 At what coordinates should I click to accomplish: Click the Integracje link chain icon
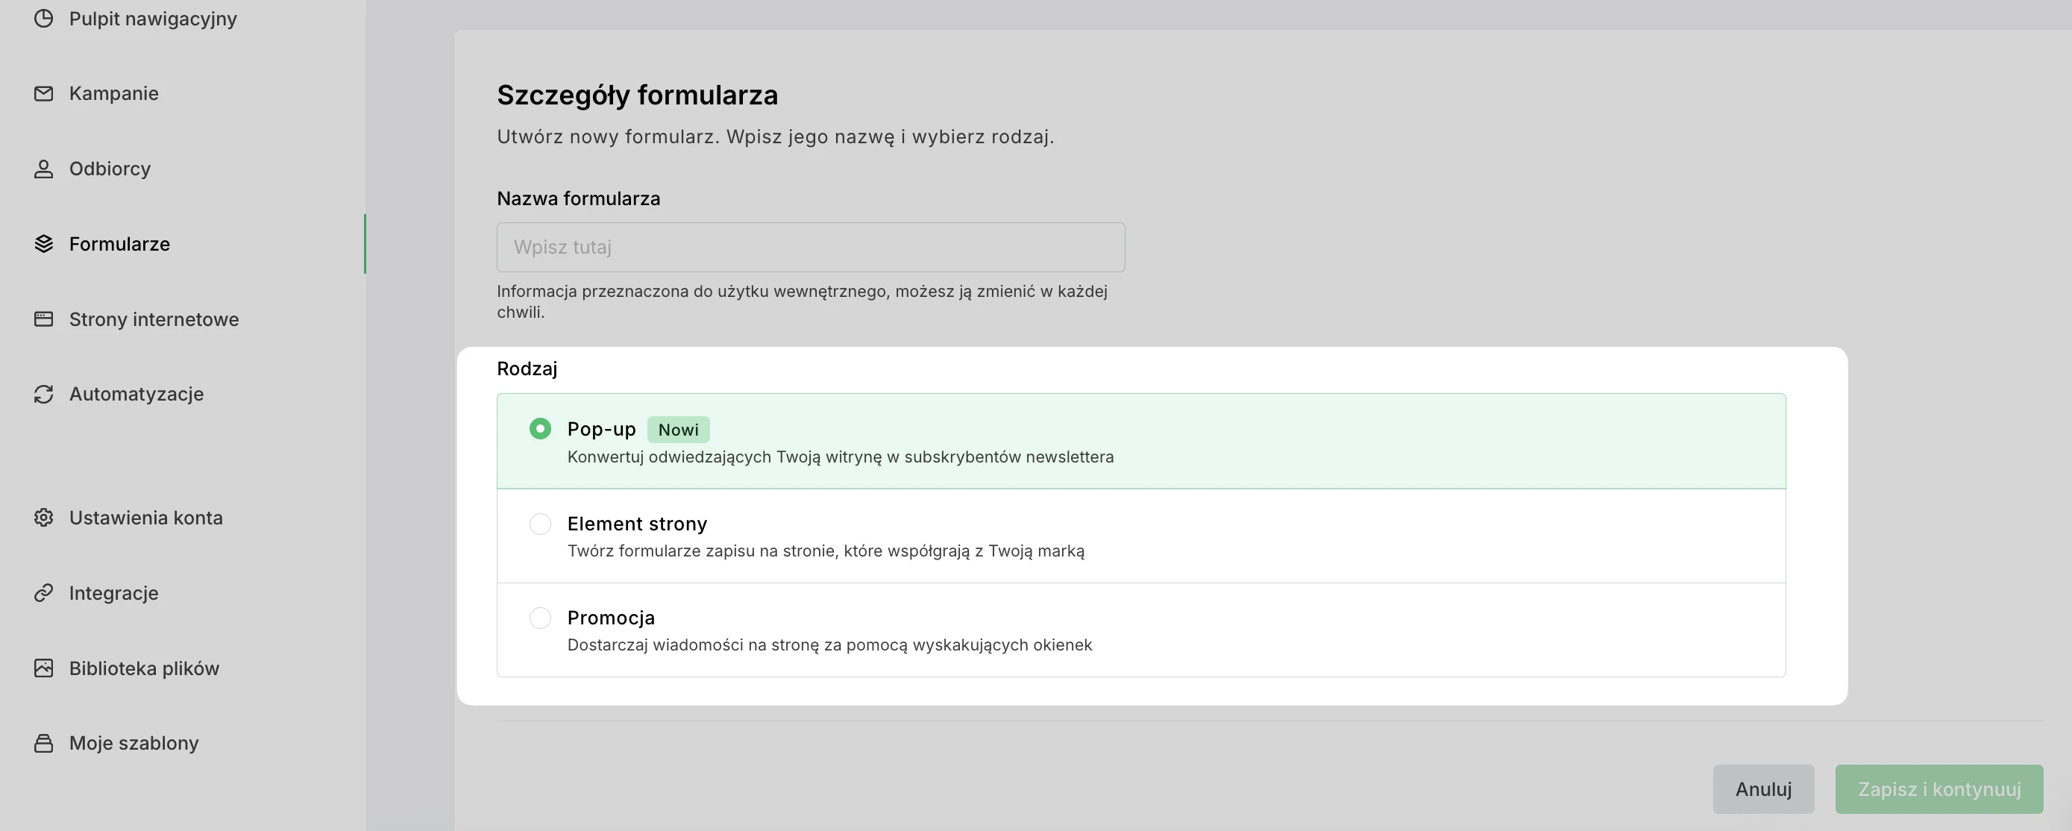[x=43, y=593]
